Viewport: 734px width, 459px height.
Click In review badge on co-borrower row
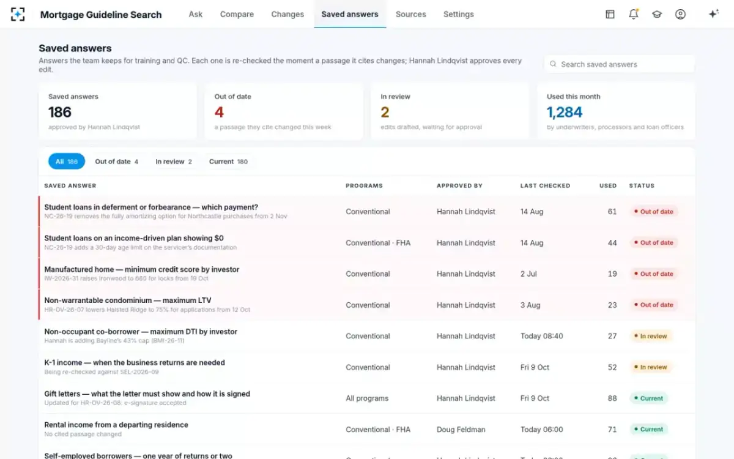click(x=650, y=336)
